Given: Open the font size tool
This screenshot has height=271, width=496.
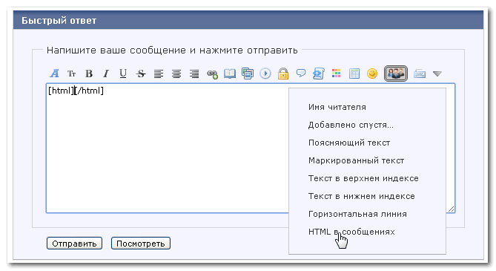Looking at the screenshot, I should [x=71, y=74].
